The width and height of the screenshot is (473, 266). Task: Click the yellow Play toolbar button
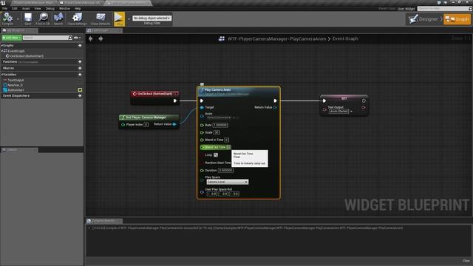(x=120, y=18)
